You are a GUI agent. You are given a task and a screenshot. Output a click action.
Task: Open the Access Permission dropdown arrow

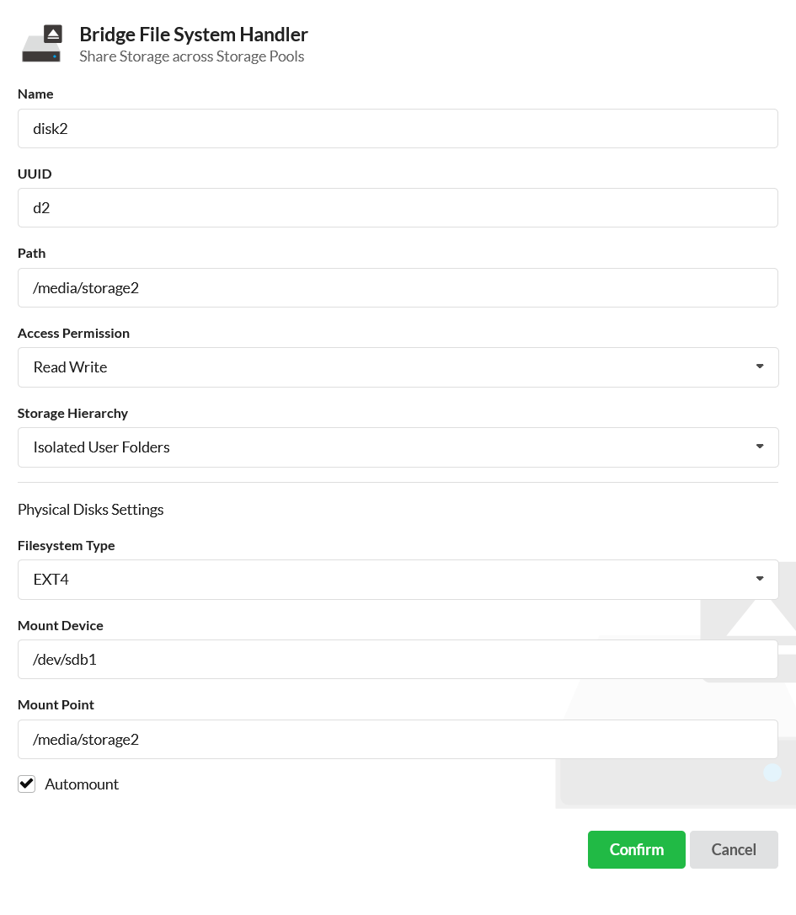tap(759, 367)
